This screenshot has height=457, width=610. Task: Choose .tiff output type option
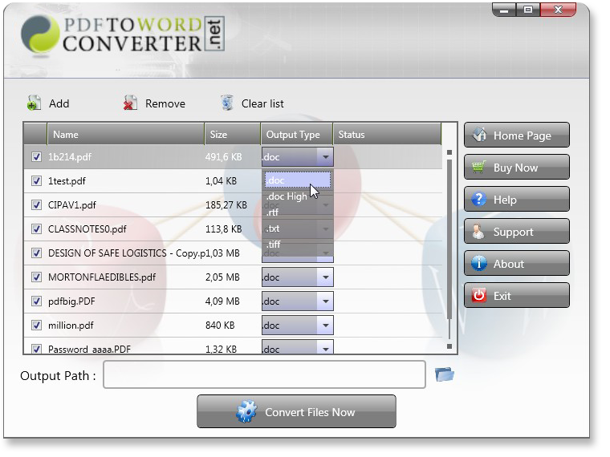click(x=298, y=245)
